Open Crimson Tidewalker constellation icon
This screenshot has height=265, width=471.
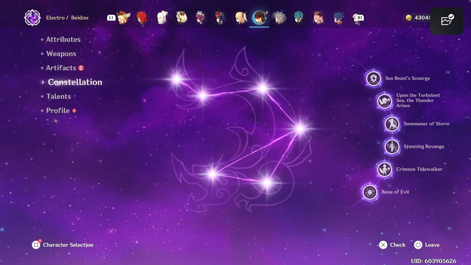pos(384,169)
